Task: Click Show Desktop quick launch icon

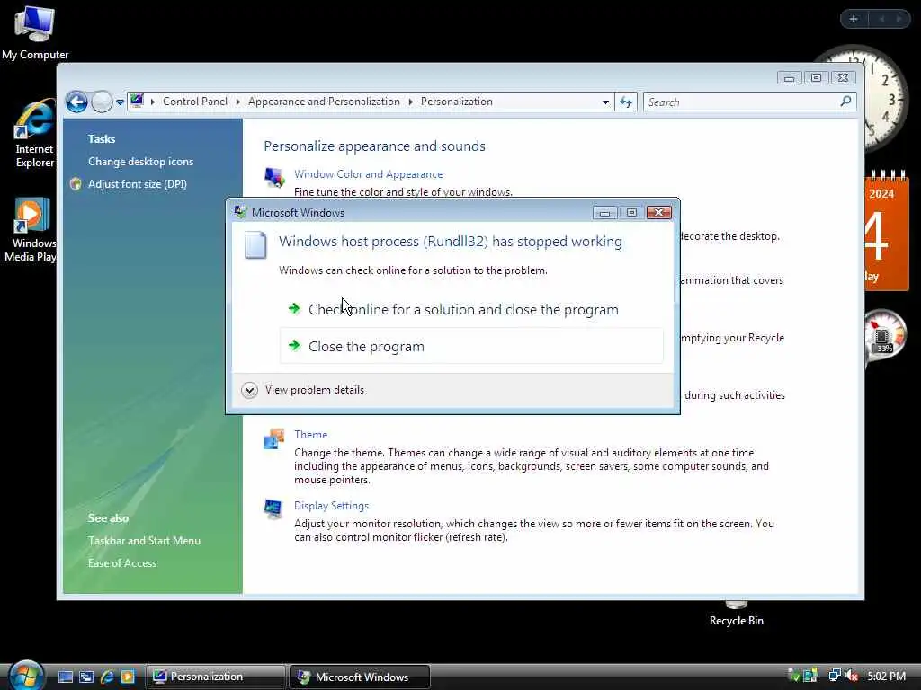Action: (65, 677)
